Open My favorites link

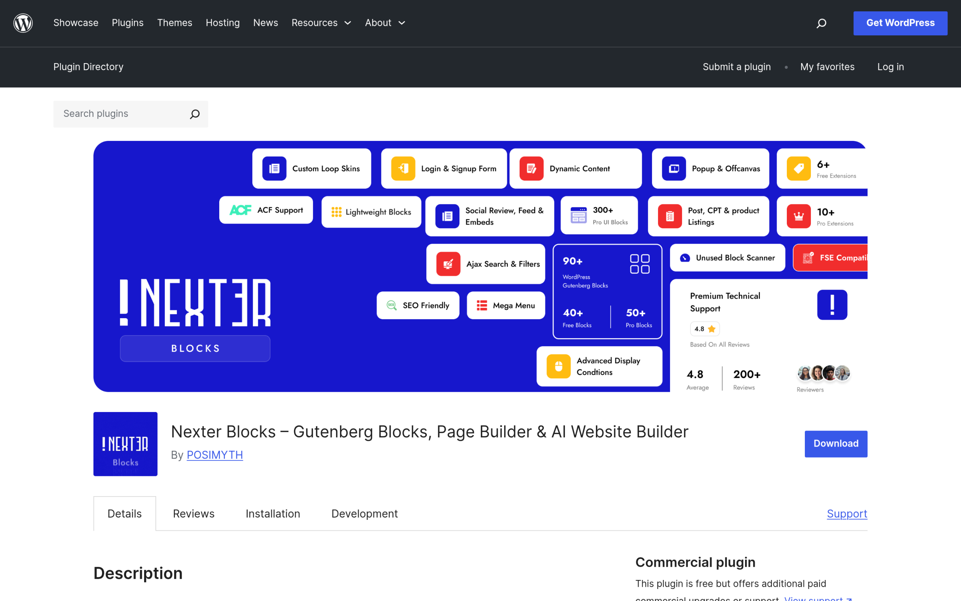[x=827, y=67]
